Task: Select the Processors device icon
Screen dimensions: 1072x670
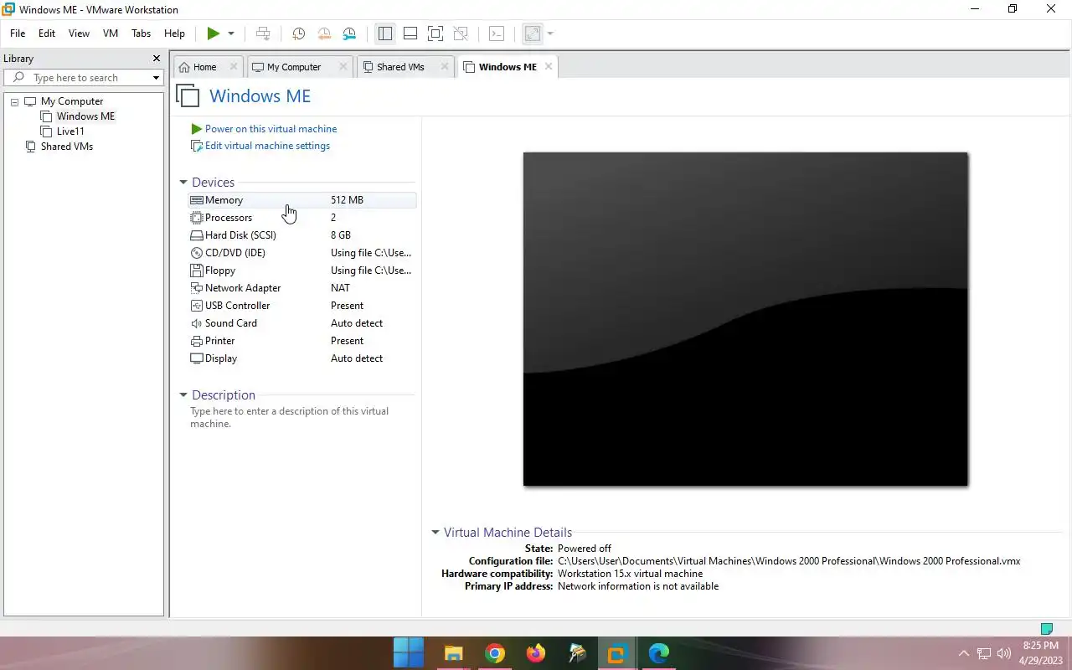Action: click(197, 218)
